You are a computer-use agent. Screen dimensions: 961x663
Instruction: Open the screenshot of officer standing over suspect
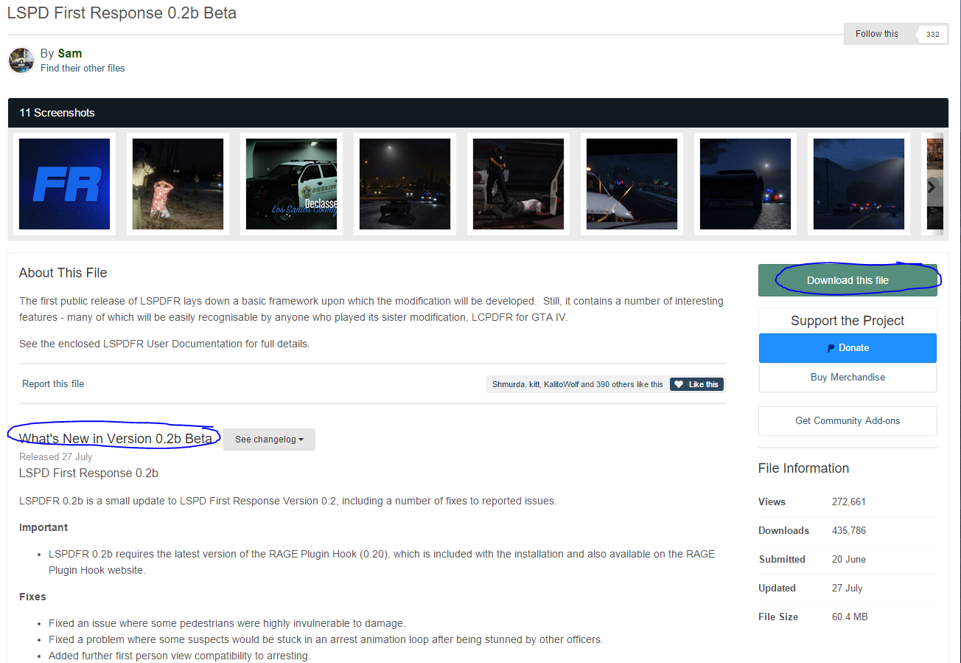click(x=518, y=184)
